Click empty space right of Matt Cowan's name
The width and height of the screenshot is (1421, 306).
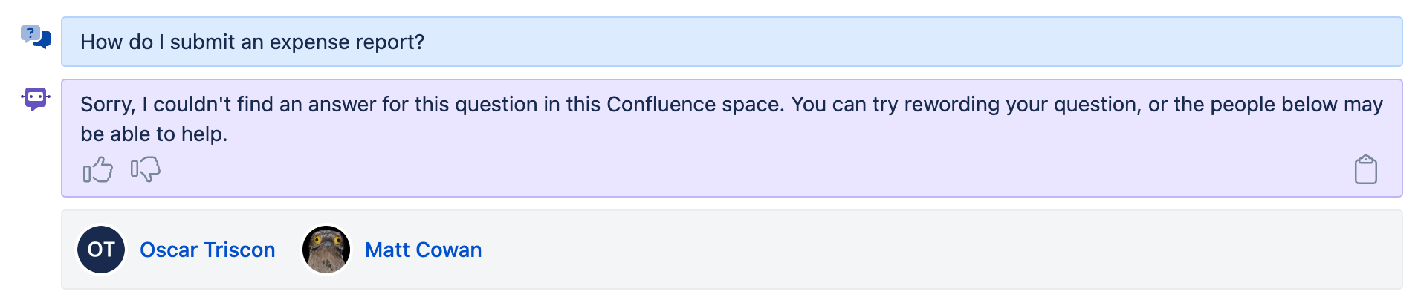click(x=892, y=250)
